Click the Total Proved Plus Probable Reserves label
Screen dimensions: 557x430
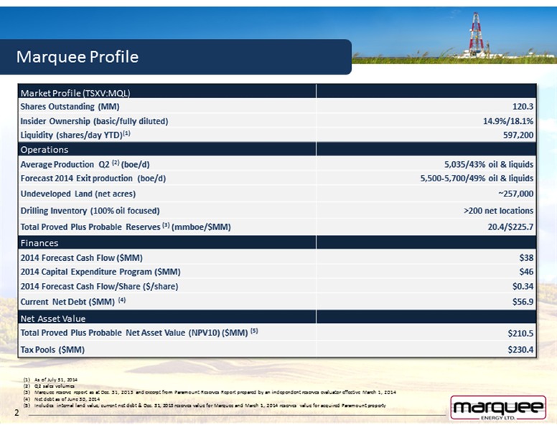click(126, 226)
